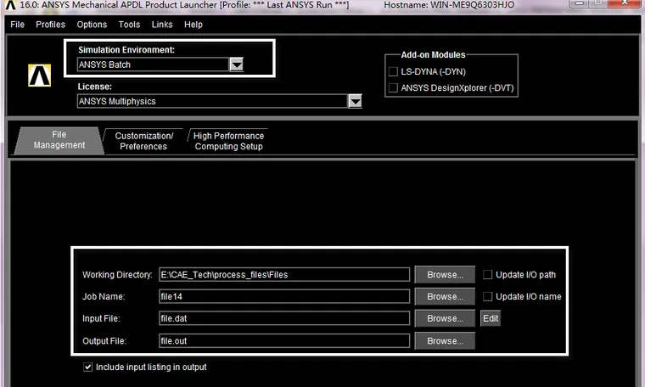
Task: Open the Profiles menu
Action: tap(51, 25)
